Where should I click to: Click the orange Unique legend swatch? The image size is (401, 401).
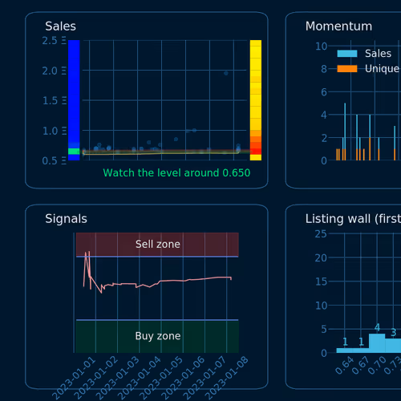[x=347, y=69]
